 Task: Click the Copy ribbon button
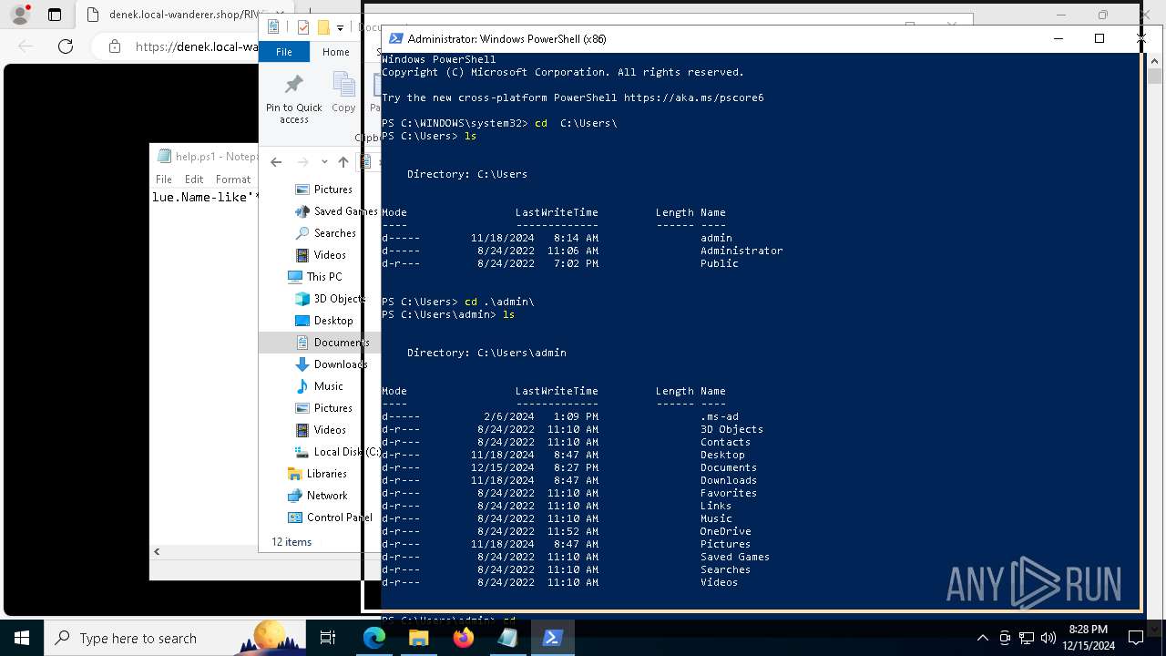(x=343, y=93)
